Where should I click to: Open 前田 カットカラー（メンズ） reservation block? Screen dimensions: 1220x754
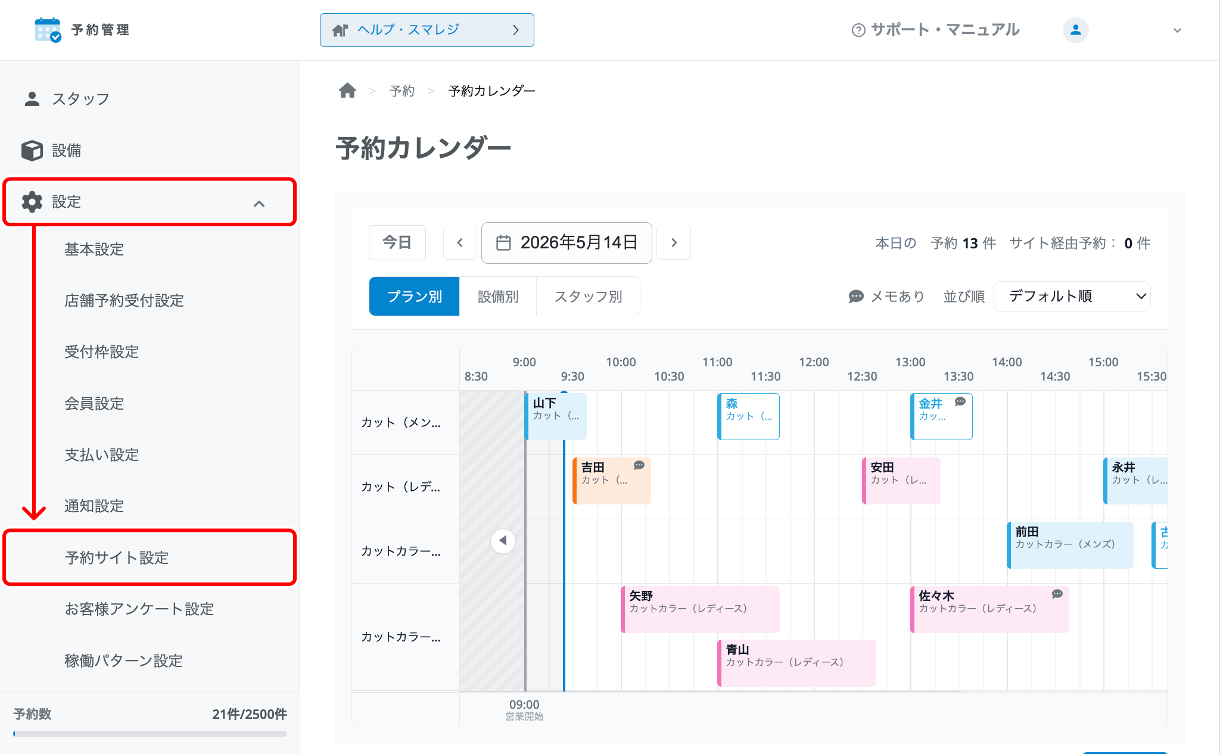pos(1070,545)
